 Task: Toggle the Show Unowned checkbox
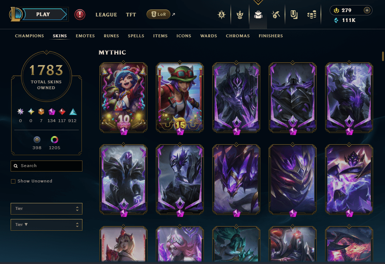[13, 181]
